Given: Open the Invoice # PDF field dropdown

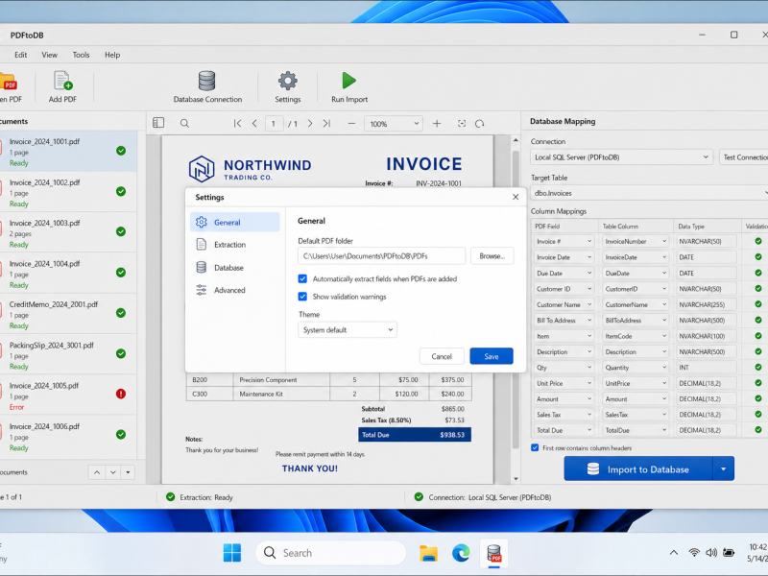Looking at the screenshot, I should click(564, 241).
